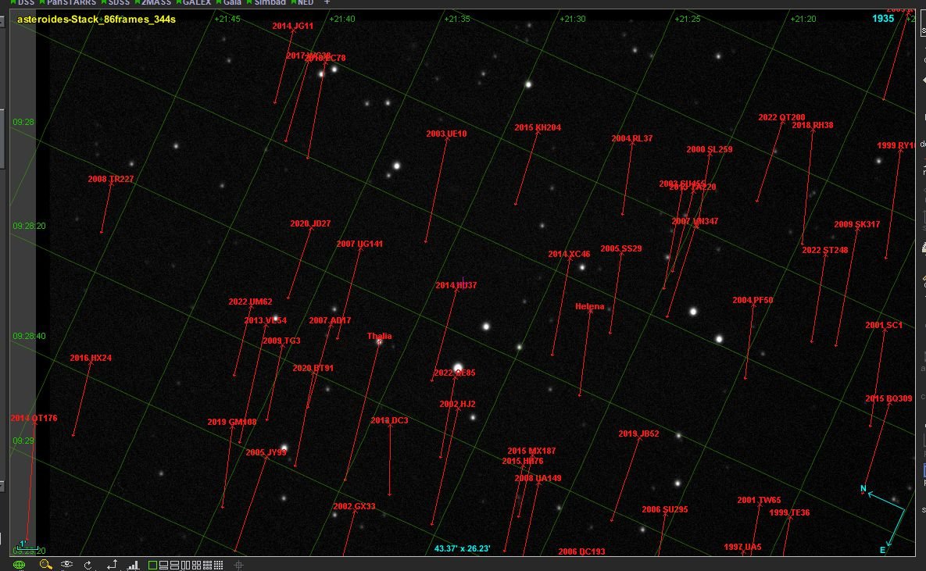Image resolution: width=926 pixels, height=571 pixels.
Task: Select the 2000 SL259 asteroid label
Action: 710,149
